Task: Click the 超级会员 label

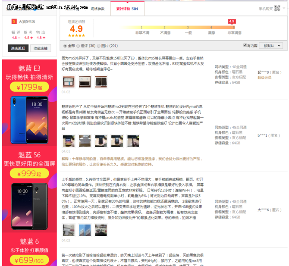Action: click(x=264, y=78)
